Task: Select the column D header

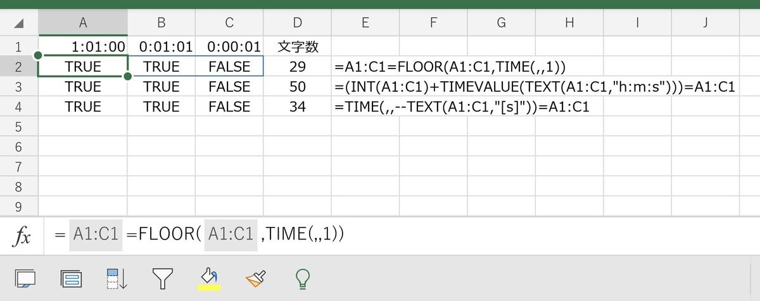Action: pos(298,25)
